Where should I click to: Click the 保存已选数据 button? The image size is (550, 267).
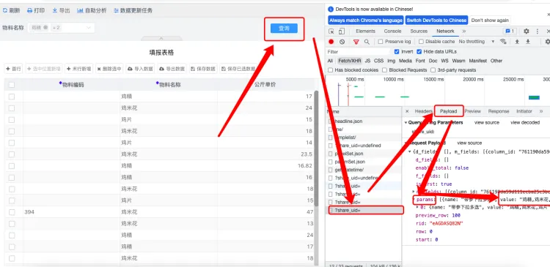tap(238, 69)
